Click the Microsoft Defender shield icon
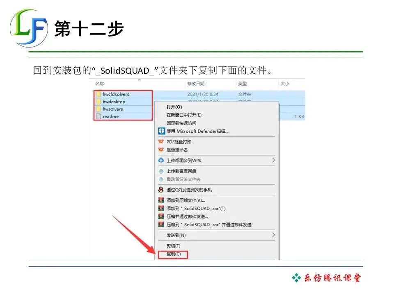 pyautogui.click(x=161, y=131)
